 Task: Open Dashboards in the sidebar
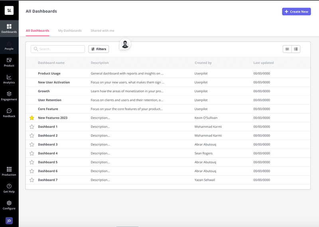point(9,28)
